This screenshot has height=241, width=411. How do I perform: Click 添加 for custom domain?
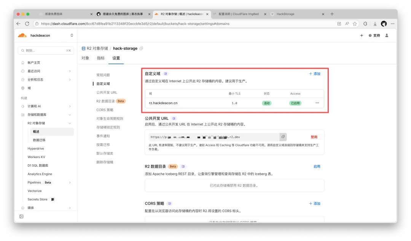point(315,74)
